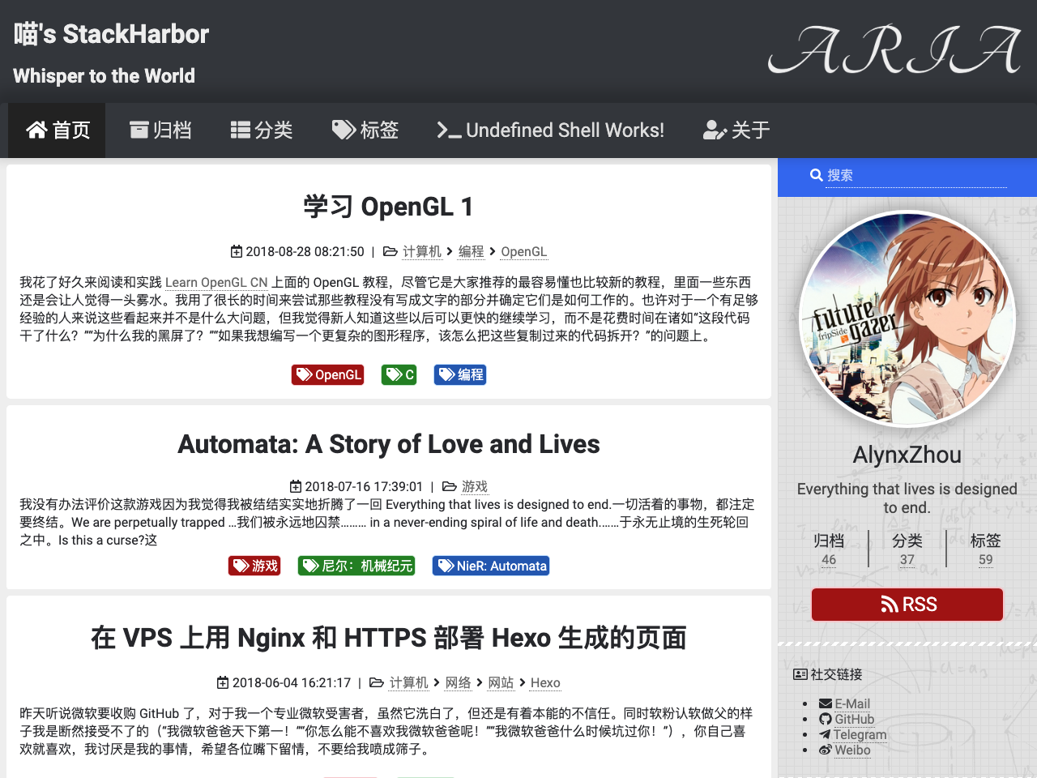Viewport: 1037px width, 778px height.
Task: Click the search magnifier icon in sidebar
Action: (x=817, y=175)
